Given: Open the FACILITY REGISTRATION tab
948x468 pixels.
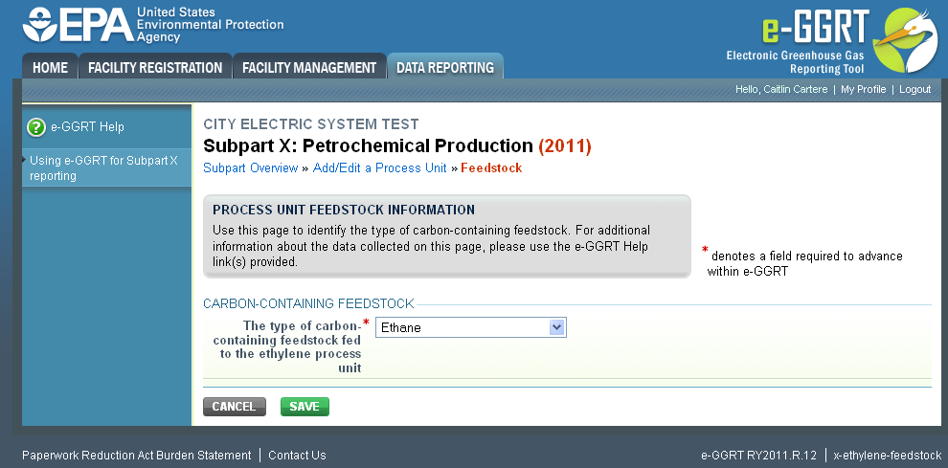Looking at the screenshot, I should pos(155,68).
